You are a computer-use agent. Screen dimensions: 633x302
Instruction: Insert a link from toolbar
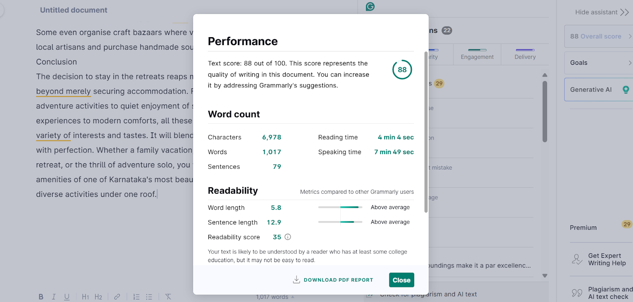click(117, 297)
